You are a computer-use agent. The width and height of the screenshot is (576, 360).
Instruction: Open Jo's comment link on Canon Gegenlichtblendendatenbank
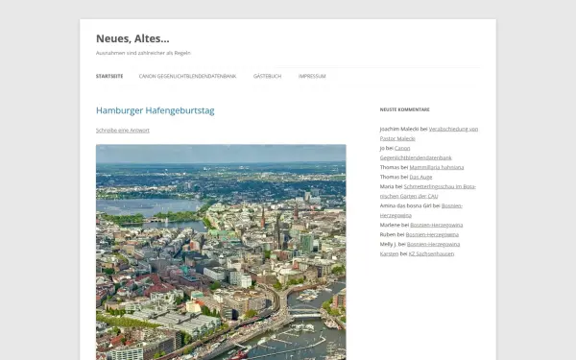point(416,153)
